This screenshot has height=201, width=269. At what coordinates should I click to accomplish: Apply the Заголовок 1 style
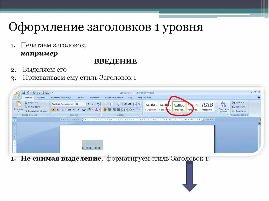click(x=179, y=107)
